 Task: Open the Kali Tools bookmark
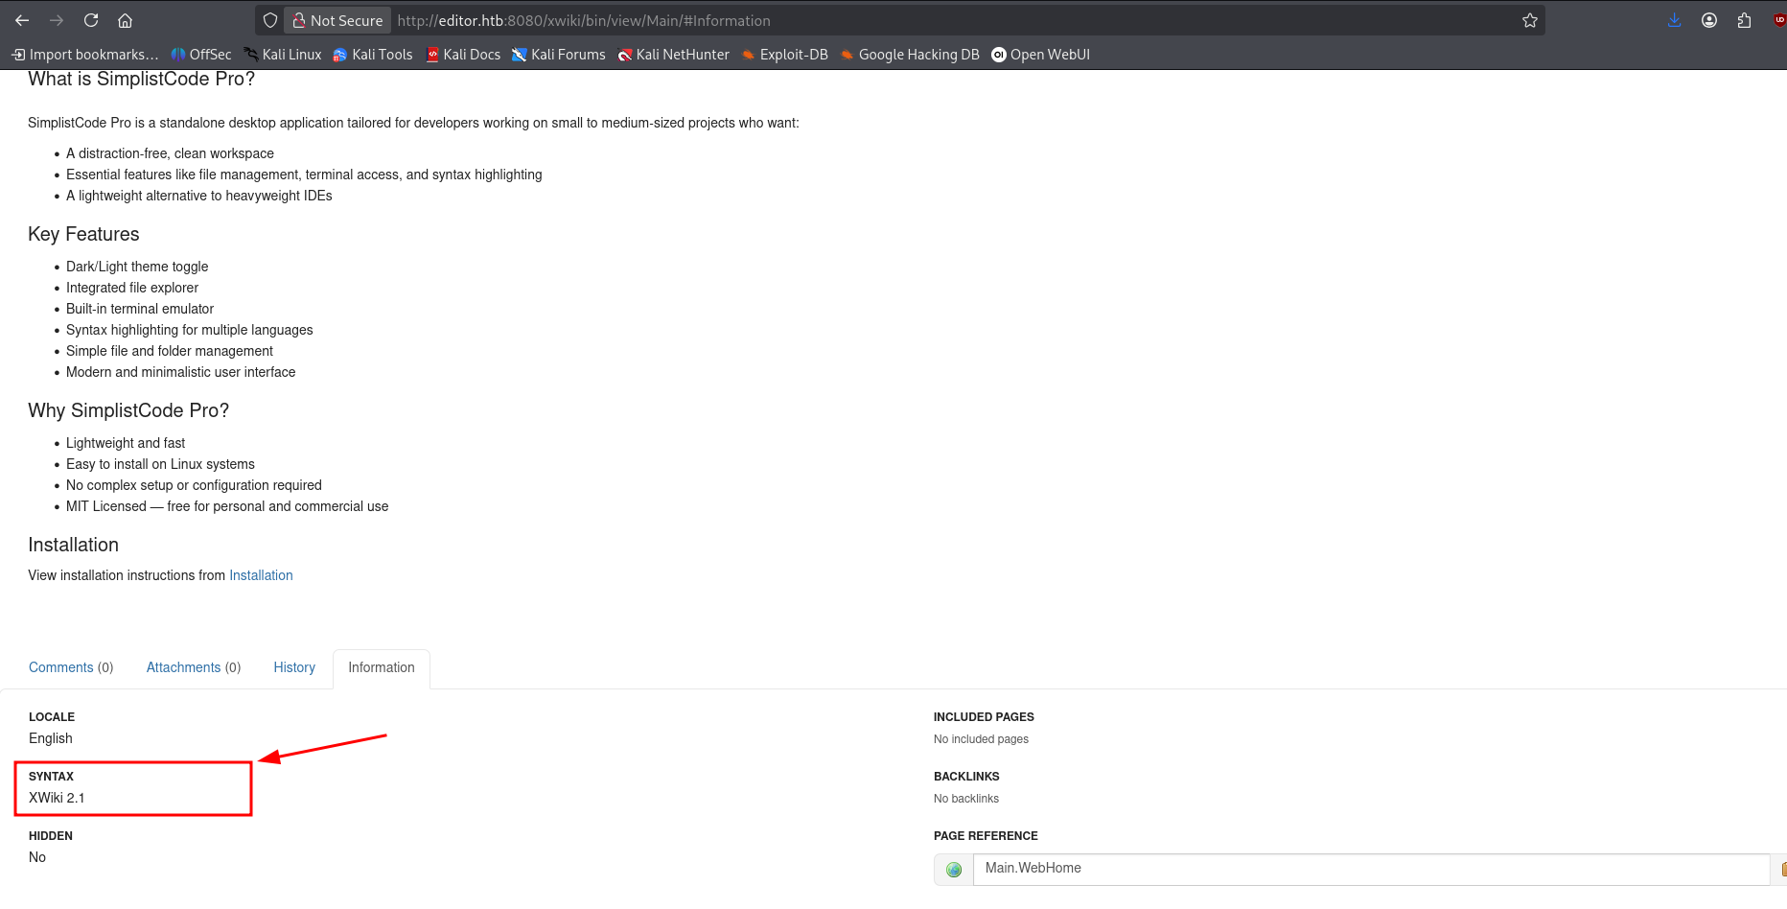pos(373,55)
